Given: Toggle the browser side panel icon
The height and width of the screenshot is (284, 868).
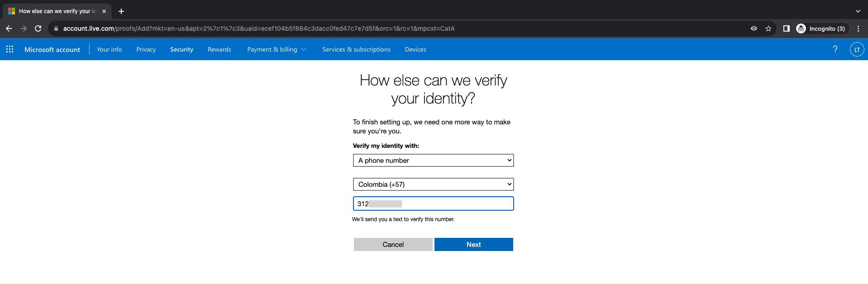Looking at the screenshot, I should point(786,28).
